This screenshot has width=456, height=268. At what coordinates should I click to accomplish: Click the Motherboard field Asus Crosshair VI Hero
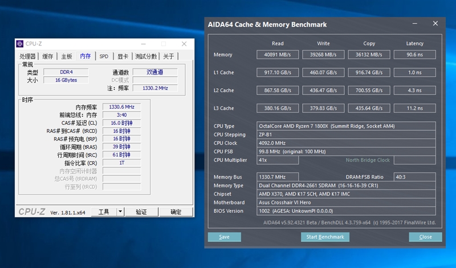coord(346,203)
